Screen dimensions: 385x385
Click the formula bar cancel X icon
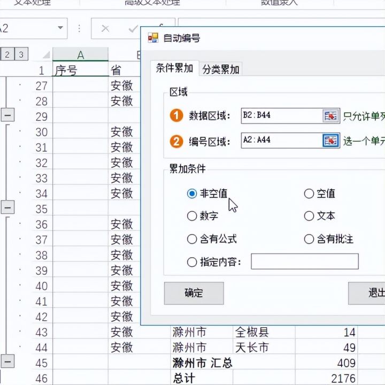click(x=105, y=28)
